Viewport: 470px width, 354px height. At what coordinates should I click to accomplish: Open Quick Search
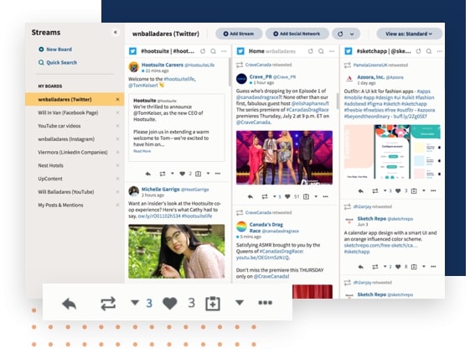(58, 62)
